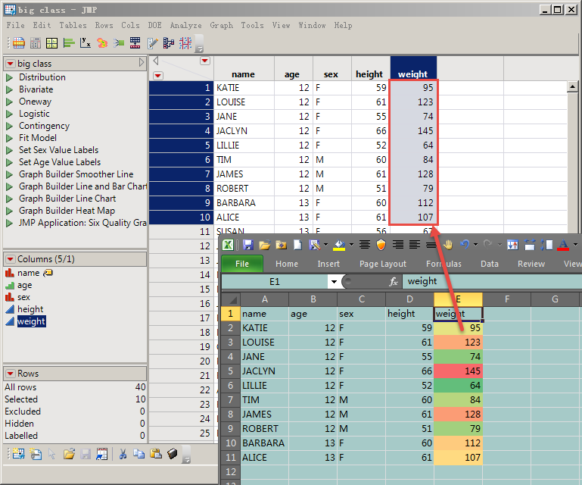Click the insert function fx button
Viewport: 582px width, 485px height.
(394, 281)
